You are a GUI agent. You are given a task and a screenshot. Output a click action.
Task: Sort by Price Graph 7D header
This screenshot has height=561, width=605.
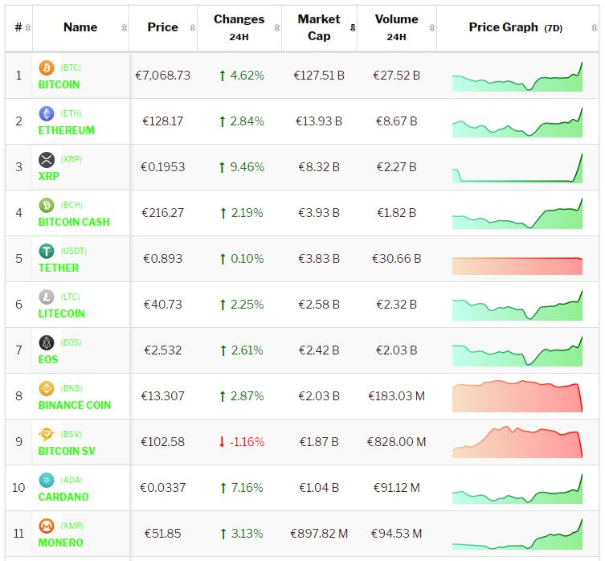pyautogui.click(x=515, y=27)
